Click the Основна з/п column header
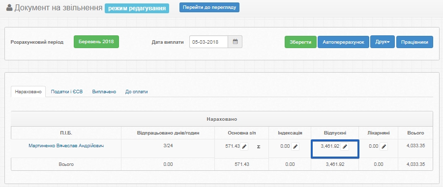Screen dimensions: 443x187 242,133
